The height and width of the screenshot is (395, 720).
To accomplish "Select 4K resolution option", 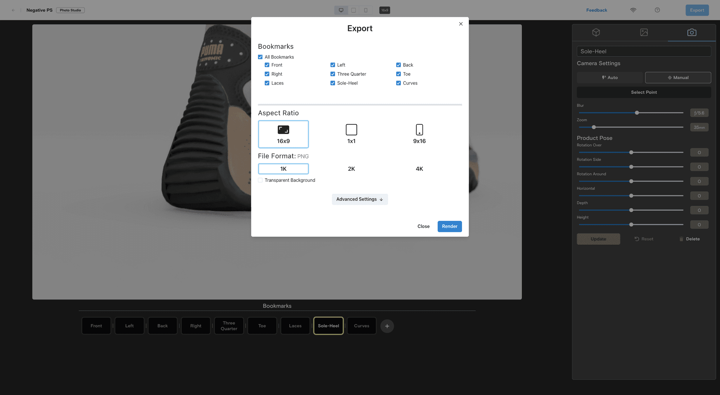I will [419, 169].
